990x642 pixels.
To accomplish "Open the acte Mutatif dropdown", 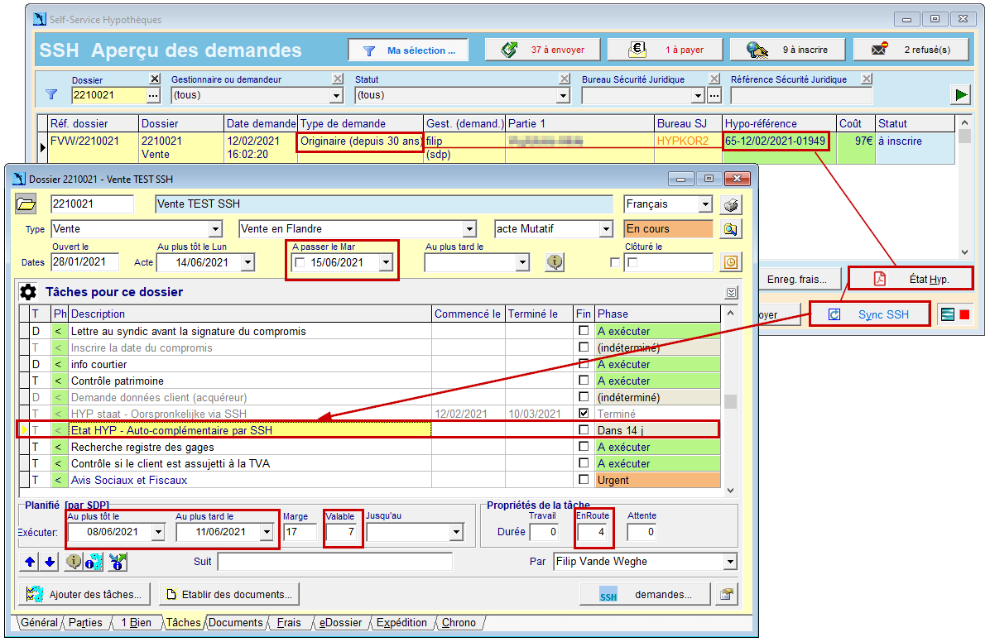I will 606,229.
